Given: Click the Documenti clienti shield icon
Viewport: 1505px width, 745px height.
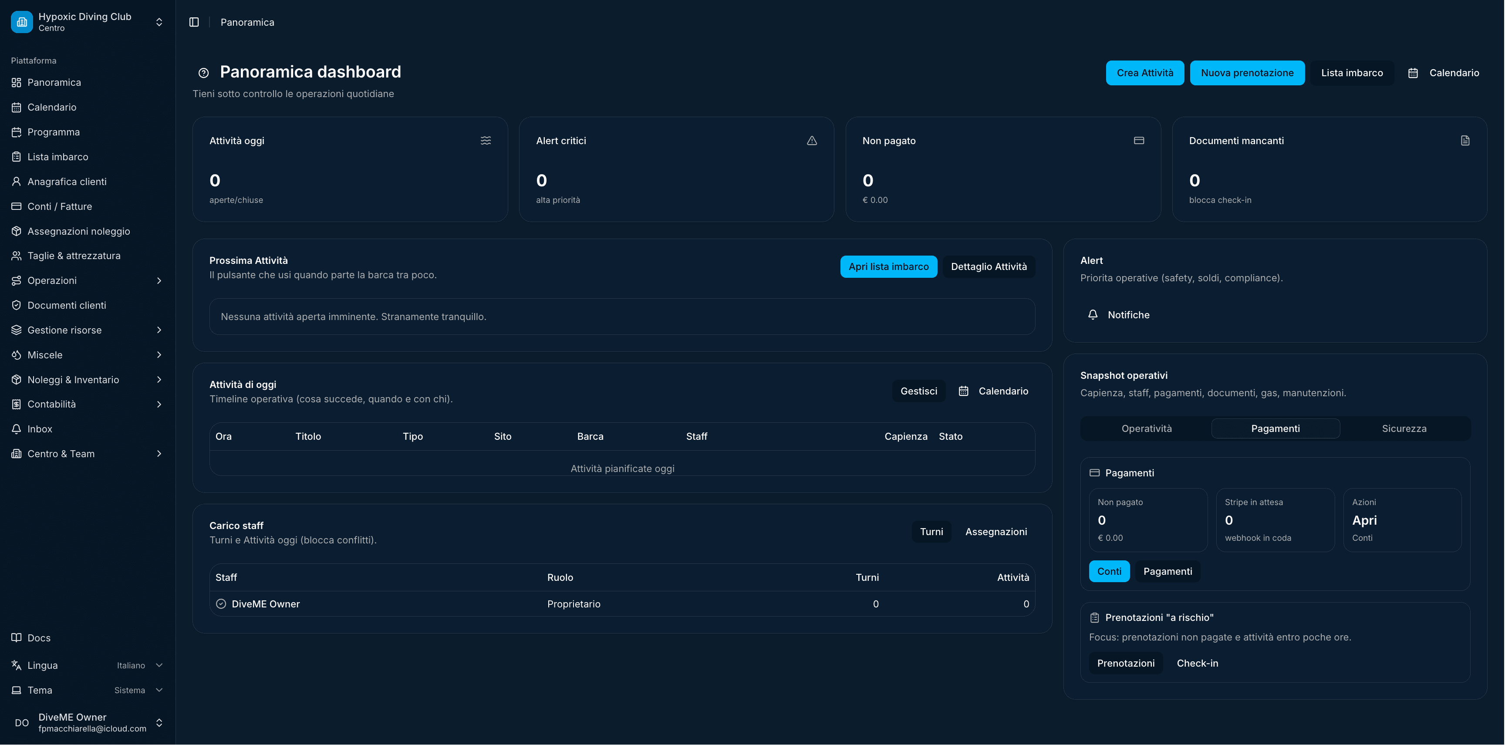Looking at the screenshot, I should click(17, 306).
